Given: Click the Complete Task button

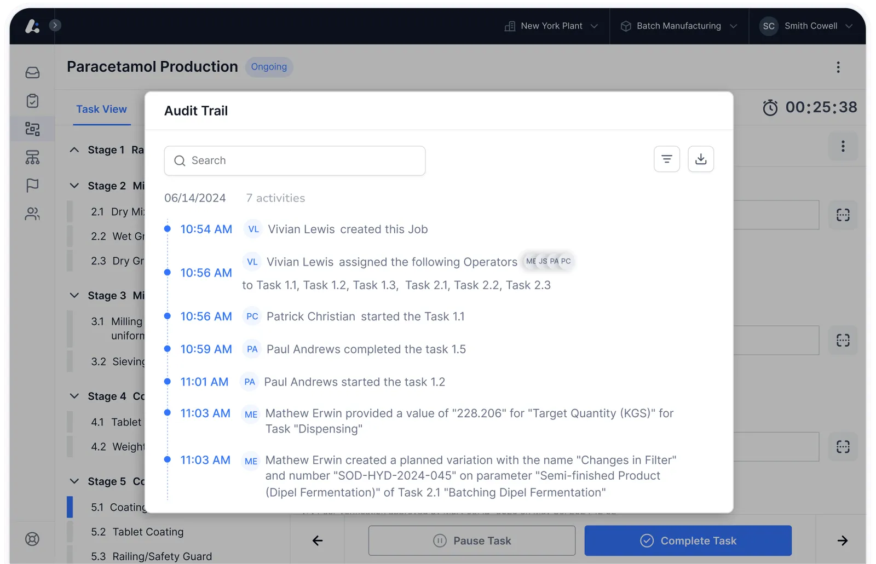Looking at the screenshot, I should pos(688,540).
